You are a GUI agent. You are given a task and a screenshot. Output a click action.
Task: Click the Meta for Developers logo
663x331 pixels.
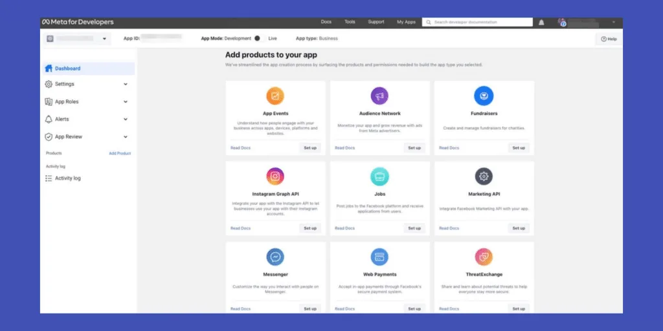coord(78,22)
